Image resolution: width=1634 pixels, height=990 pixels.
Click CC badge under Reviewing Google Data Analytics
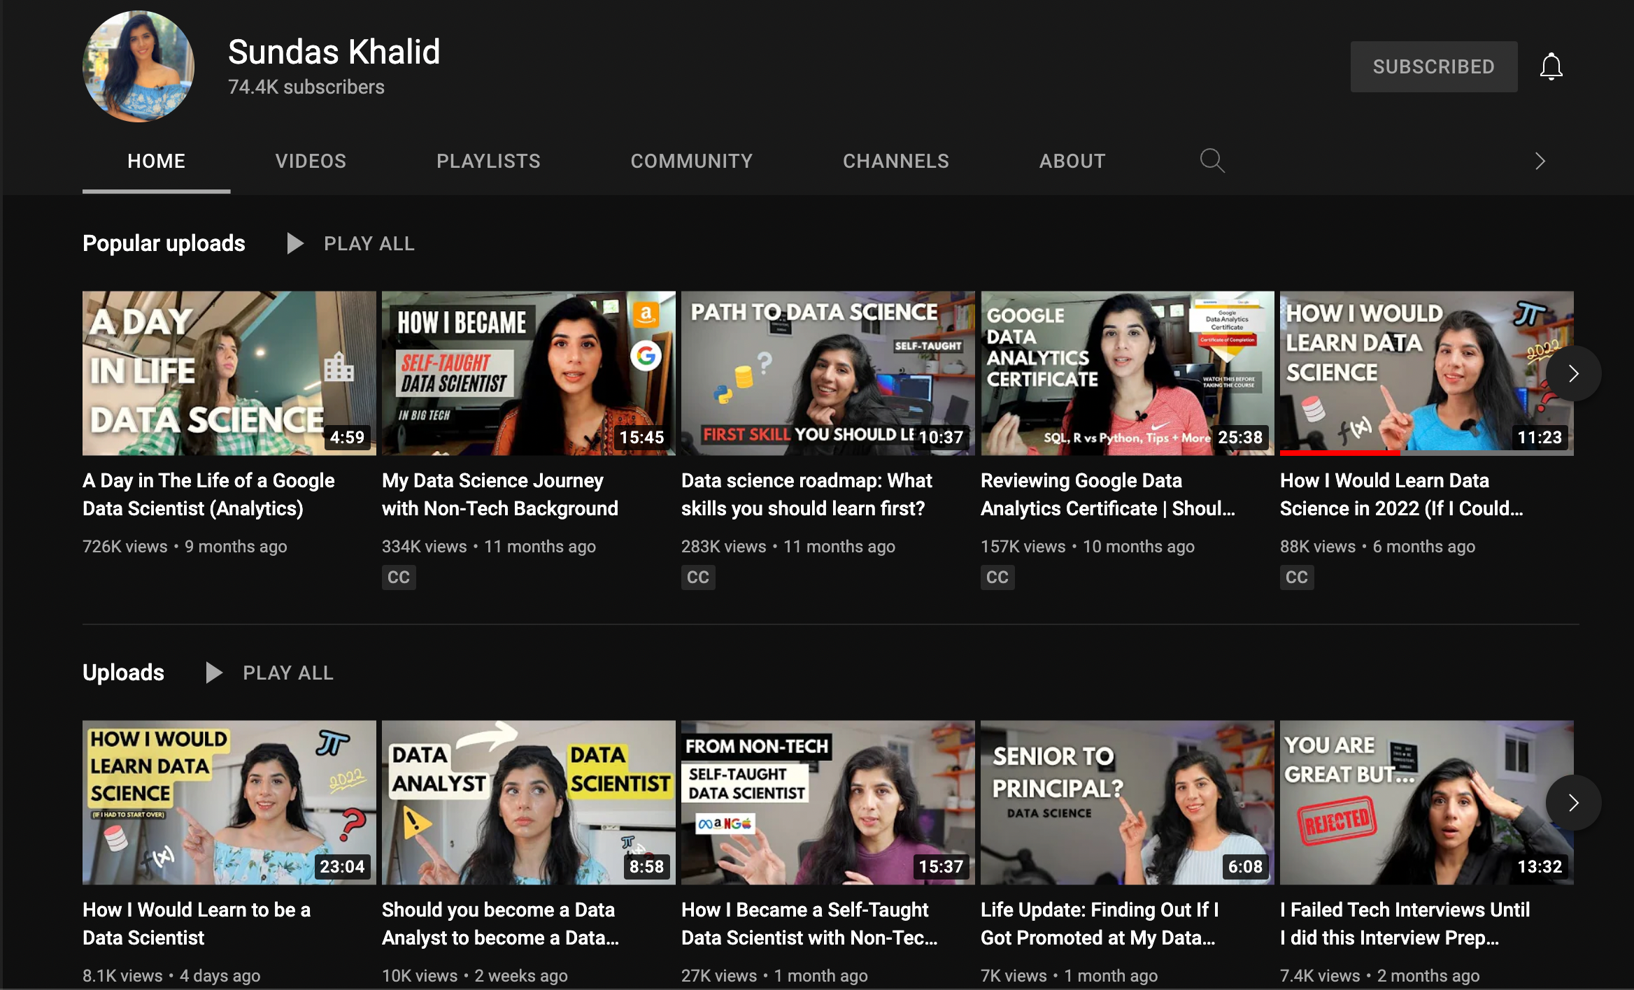click(x=997, y=577)
